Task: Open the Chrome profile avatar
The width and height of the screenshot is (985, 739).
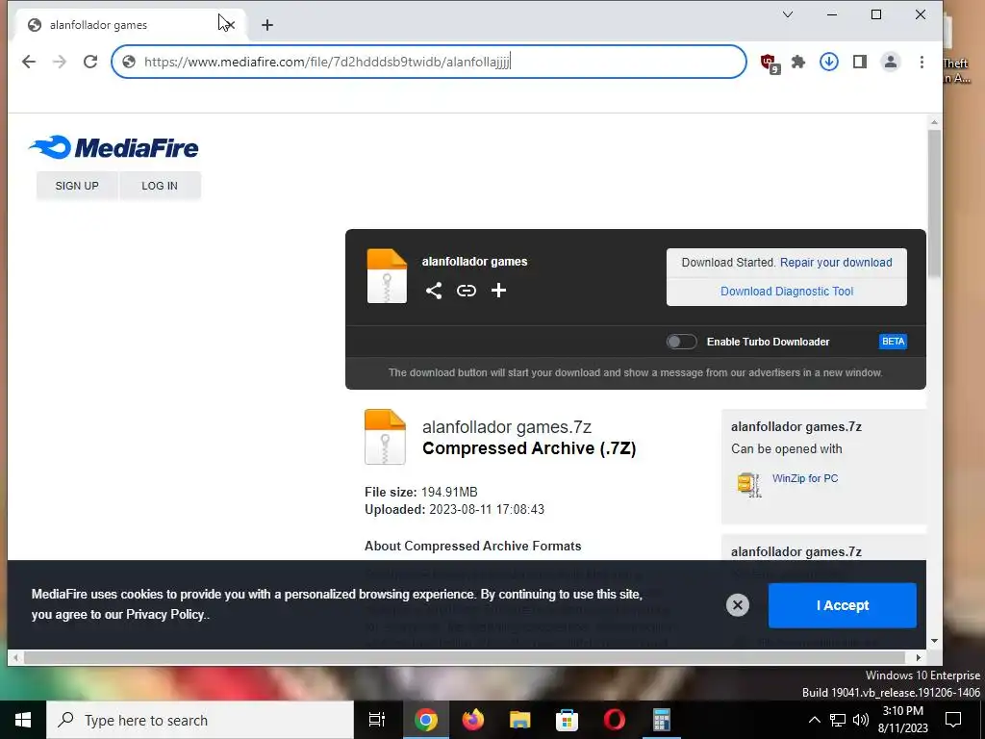Action: (891, 62)
